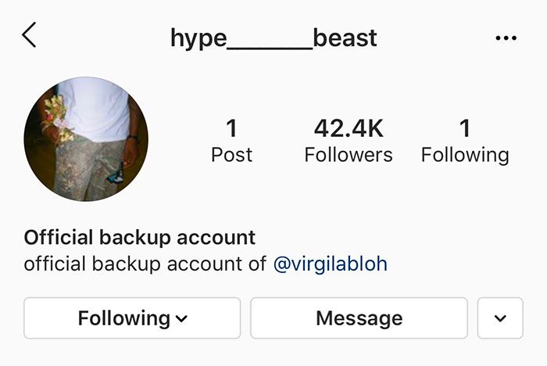The width and height of the screenshot is (547, 366).
Task: Tap the bio text 'official backup account of'
Action: [145, 264]
